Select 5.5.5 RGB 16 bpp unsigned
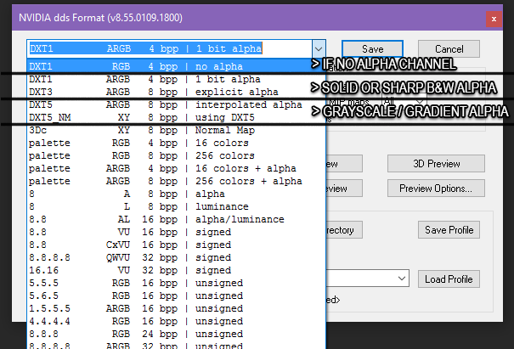This screenshot has width=514, height=349. click(x=177, y=283)
